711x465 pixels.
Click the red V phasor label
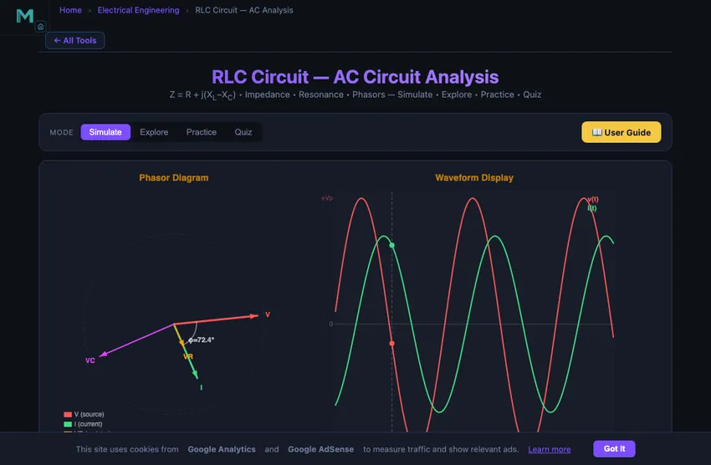coord(268,314)
